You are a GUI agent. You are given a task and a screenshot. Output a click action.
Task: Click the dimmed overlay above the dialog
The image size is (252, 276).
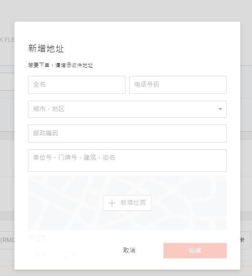(x=126, y=10)
